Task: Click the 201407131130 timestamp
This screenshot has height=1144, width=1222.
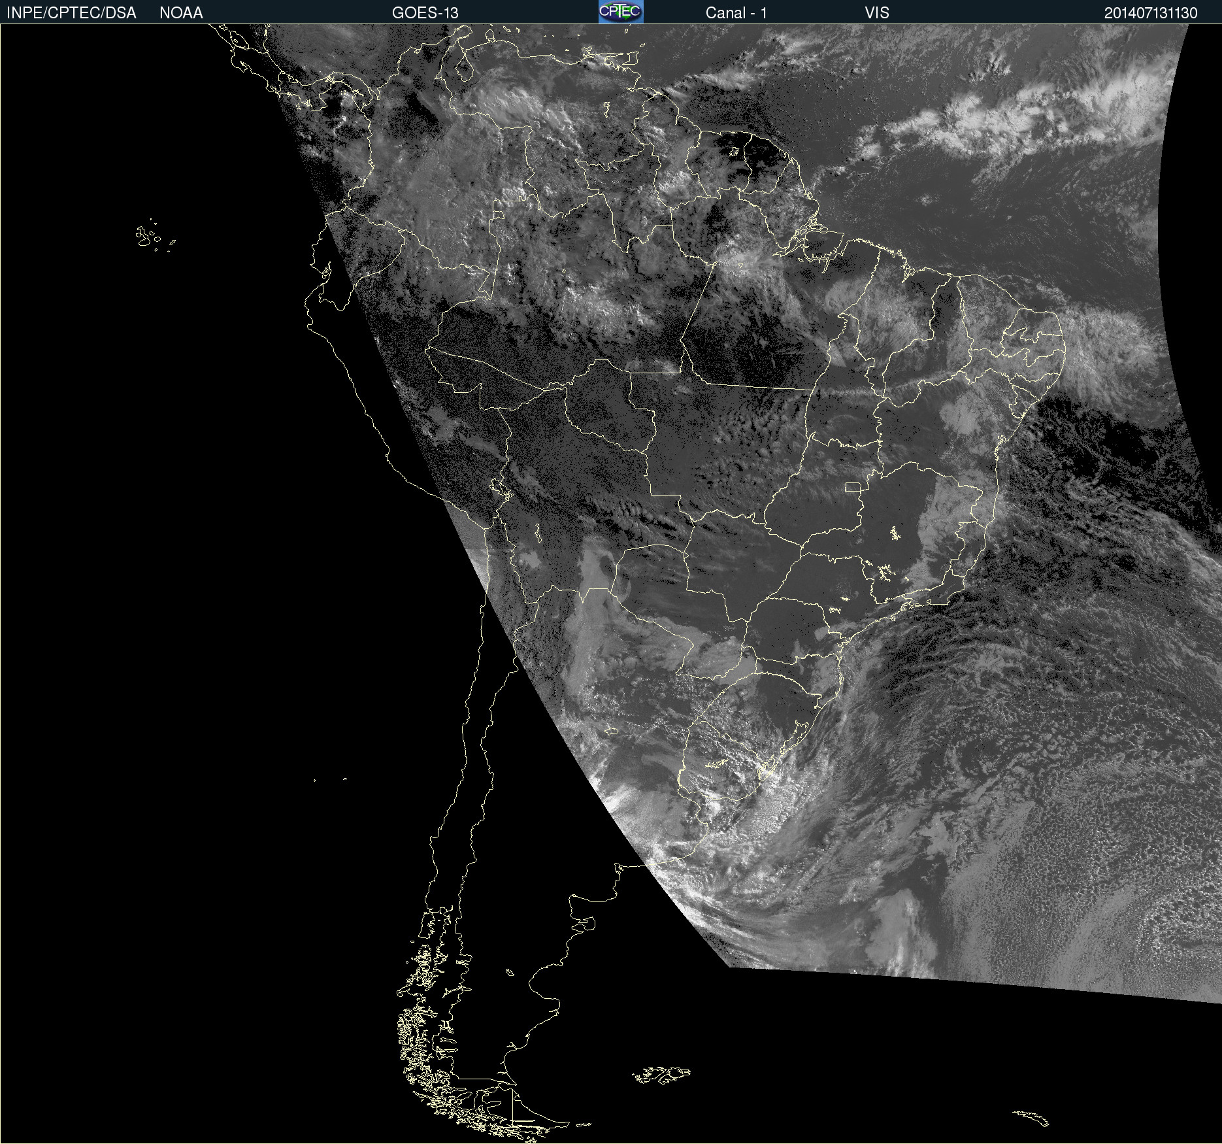Action: pos(1151,13)
